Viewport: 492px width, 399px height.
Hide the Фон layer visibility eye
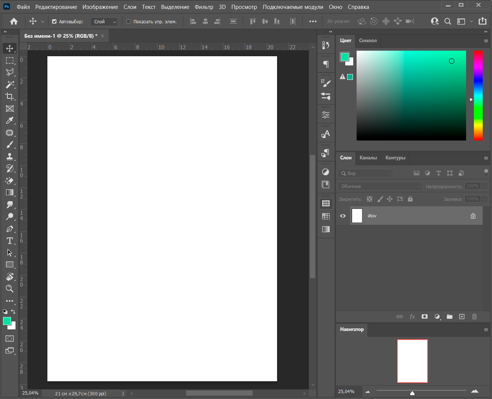tap(343, 216)
